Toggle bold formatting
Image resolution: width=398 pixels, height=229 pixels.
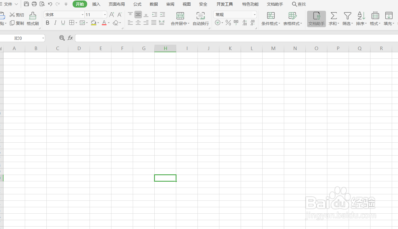47,23
